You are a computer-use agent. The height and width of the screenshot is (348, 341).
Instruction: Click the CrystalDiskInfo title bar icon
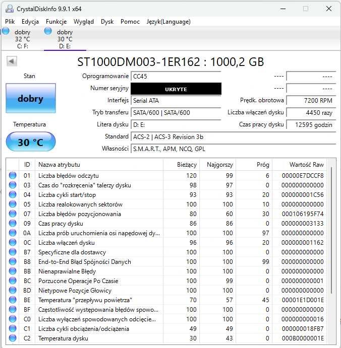tap(10, 9)
